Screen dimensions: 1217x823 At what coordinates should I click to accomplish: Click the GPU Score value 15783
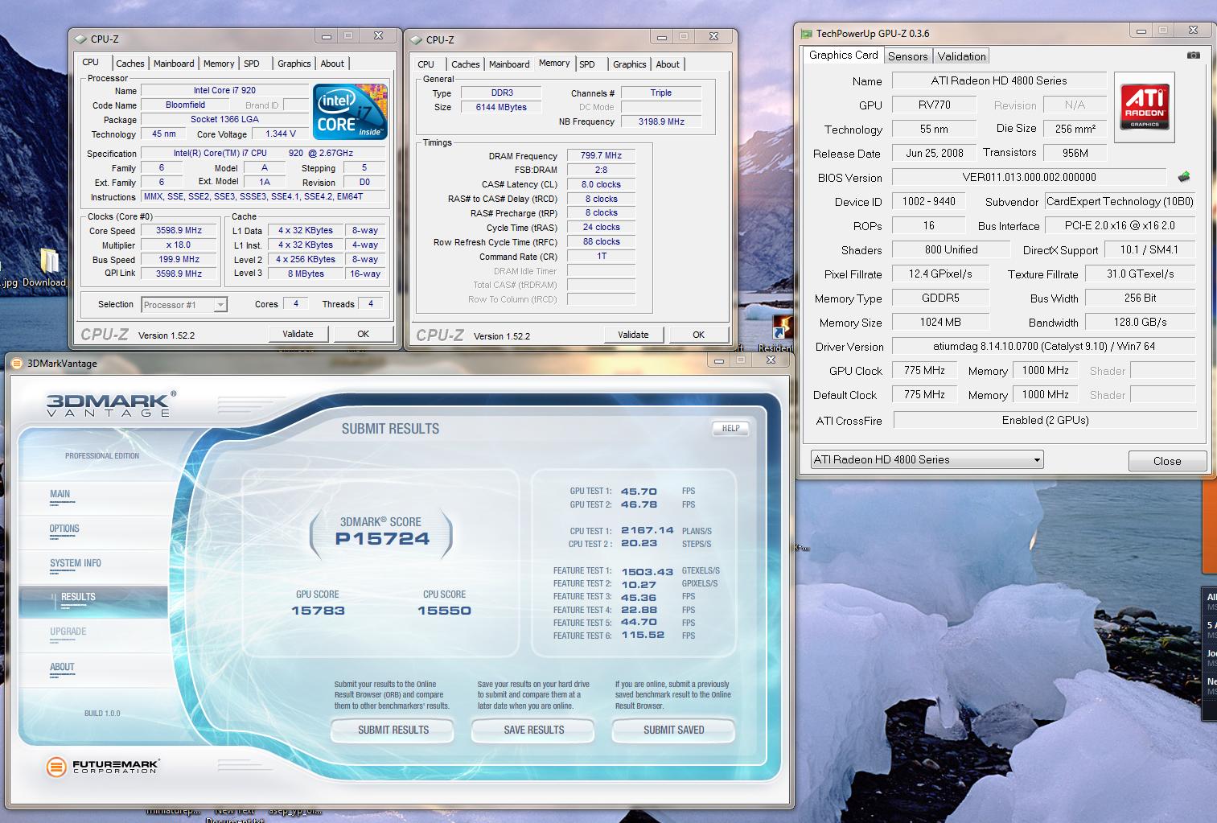click(x=318, y=611)
